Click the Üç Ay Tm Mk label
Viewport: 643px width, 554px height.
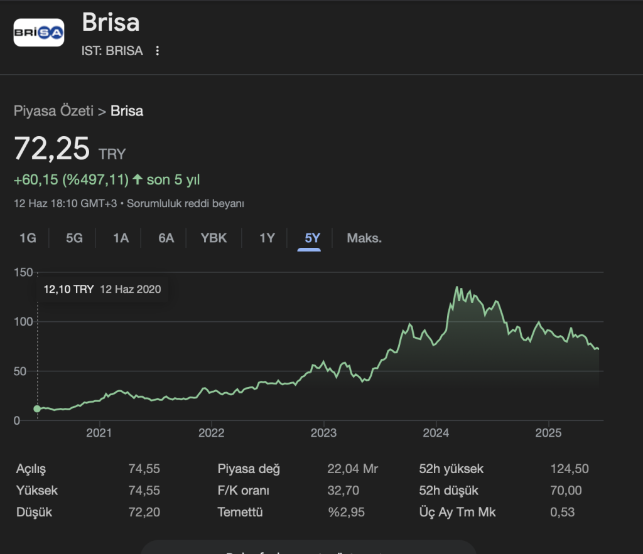(x=457, y=512)
